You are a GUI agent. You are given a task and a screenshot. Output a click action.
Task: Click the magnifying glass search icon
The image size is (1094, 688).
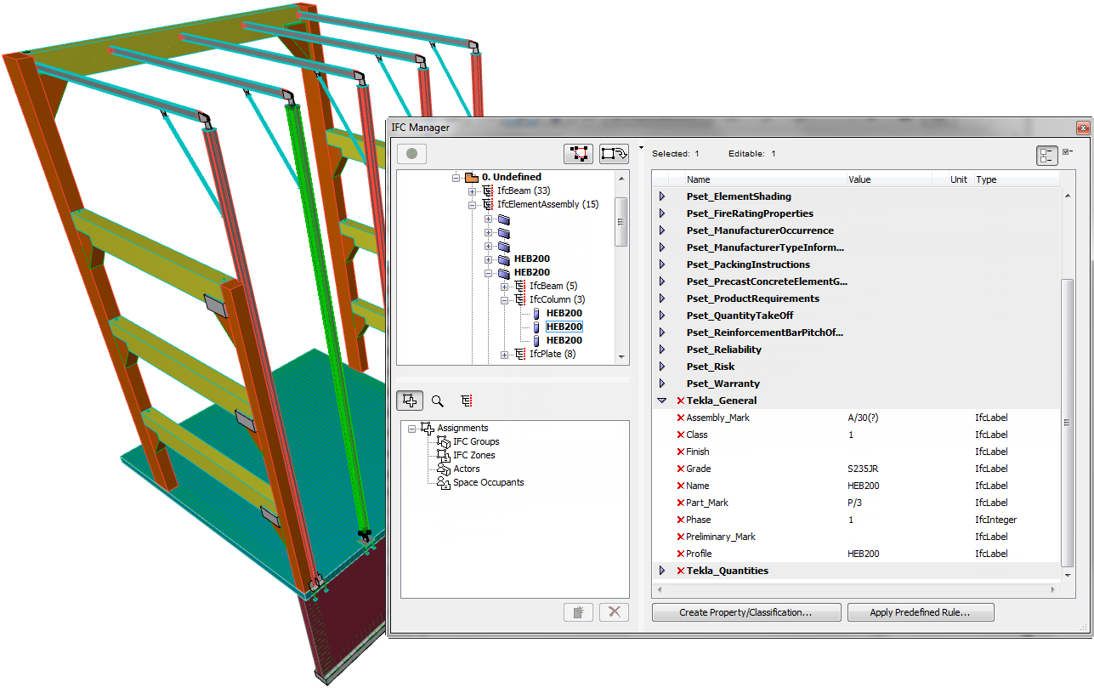pos(438,401)
